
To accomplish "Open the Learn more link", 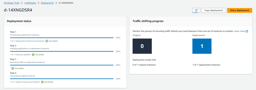I will [239, 31].
